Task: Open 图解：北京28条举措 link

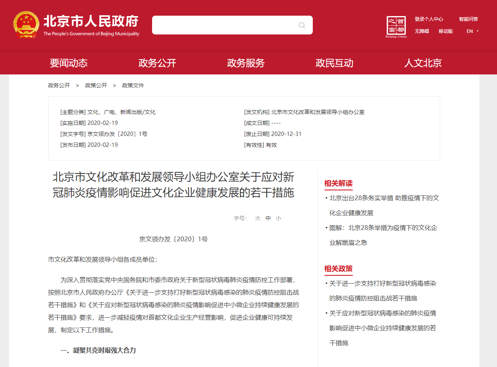Action: tap(383, 235)
